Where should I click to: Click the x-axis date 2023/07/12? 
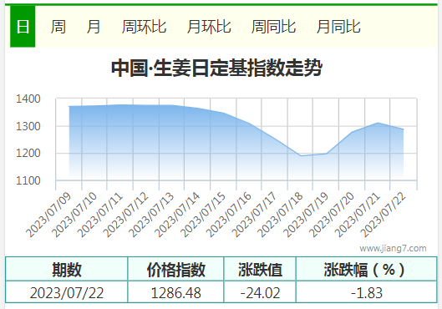[x=125, y=215]
